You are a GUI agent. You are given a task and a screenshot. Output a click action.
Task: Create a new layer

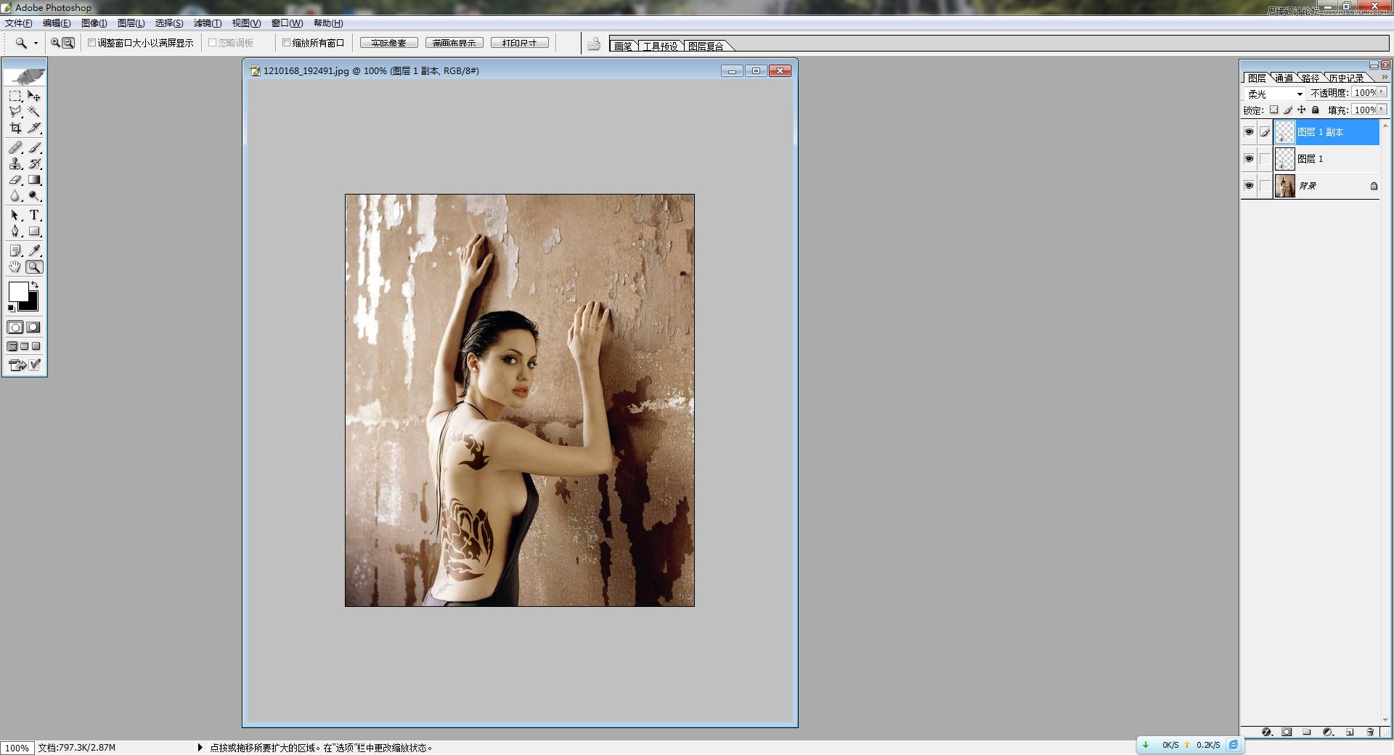click(x=1350, y=732)
